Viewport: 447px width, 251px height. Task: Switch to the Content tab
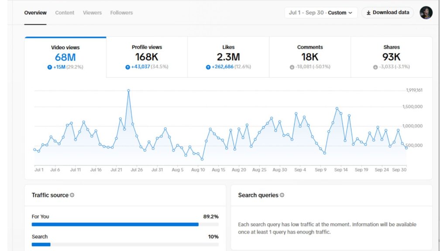tap(65, 13)
